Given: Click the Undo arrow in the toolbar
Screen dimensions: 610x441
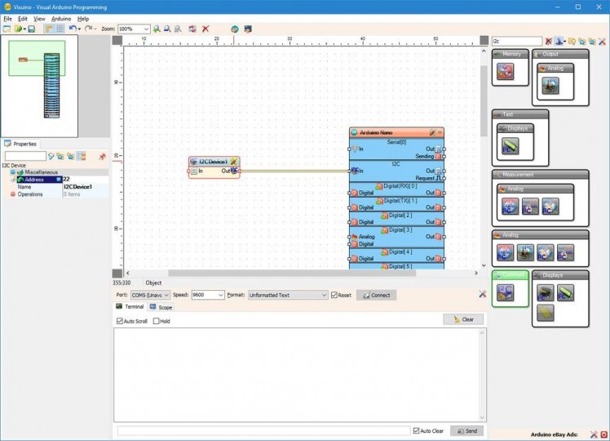Looking at the screenshot, I should [73, 29].
